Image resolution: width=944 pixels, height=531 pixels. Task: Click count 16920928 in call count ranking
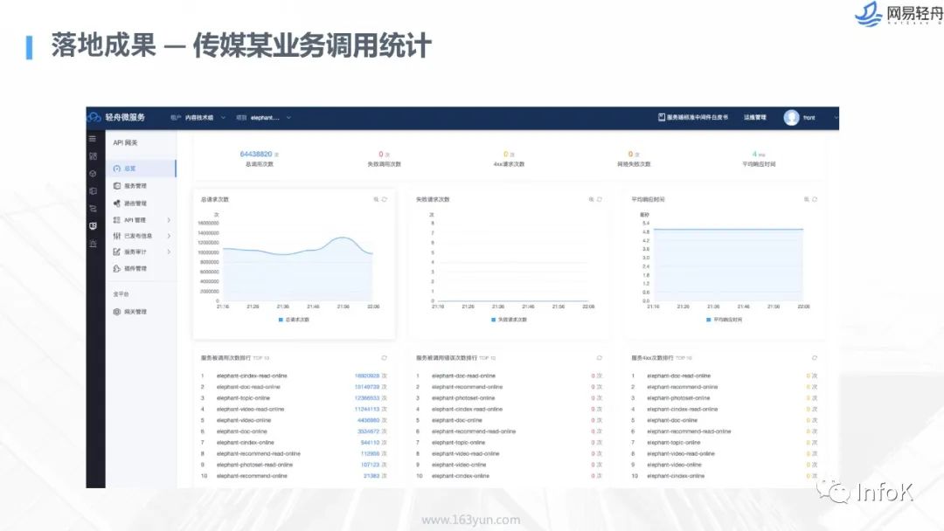pyautogui.click(x=367, y=376)
